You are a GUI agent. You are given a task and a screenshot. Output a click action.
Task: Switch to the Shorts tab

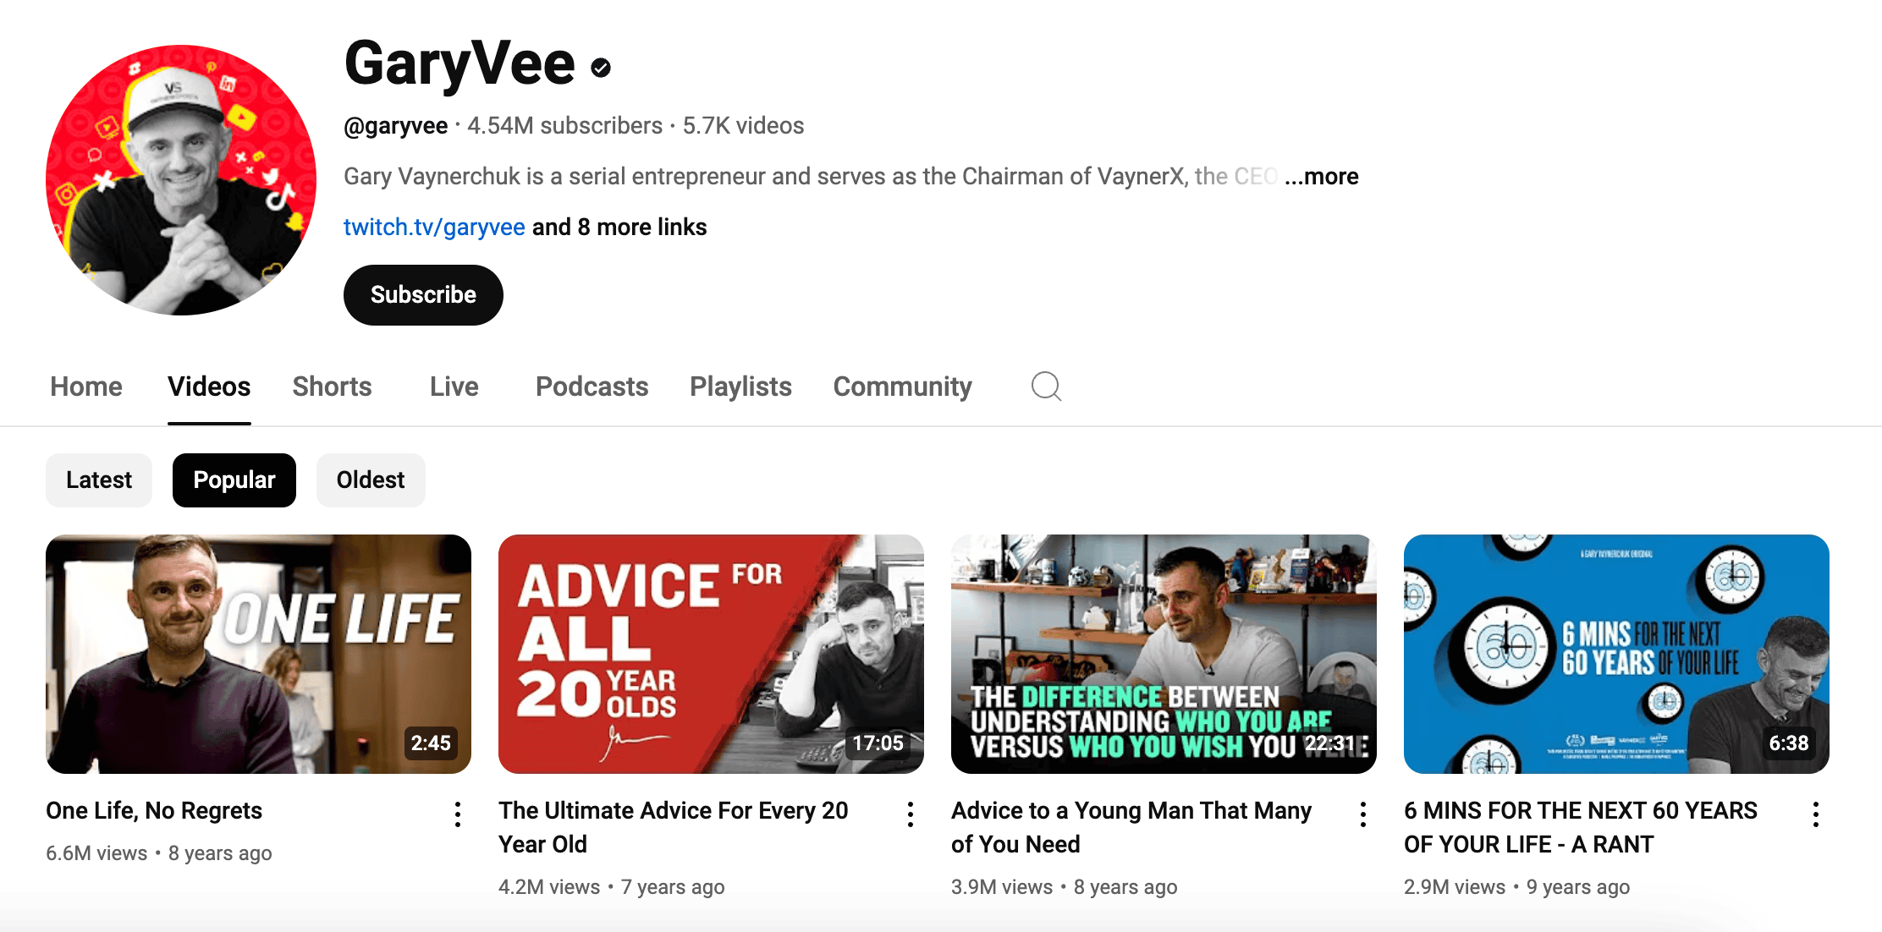coord(332,387)
